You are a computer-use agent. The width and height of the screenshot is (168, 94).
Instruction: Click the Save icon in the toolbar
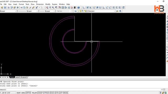click(5, 8)
